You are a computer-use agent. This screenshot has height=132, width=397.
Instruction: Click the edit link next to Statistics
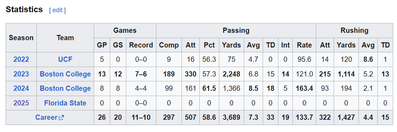click(x=57, y=10)
